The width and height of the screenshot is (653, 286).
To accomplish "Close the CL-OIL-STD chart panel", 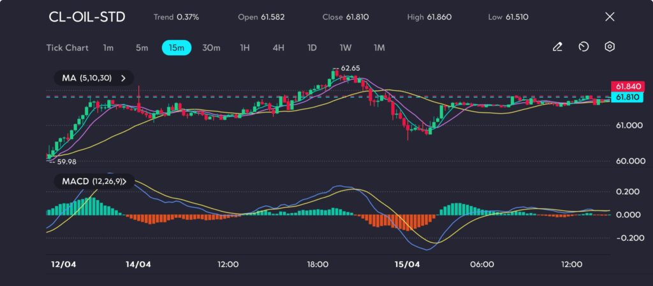I will click(x=609, y=17).
